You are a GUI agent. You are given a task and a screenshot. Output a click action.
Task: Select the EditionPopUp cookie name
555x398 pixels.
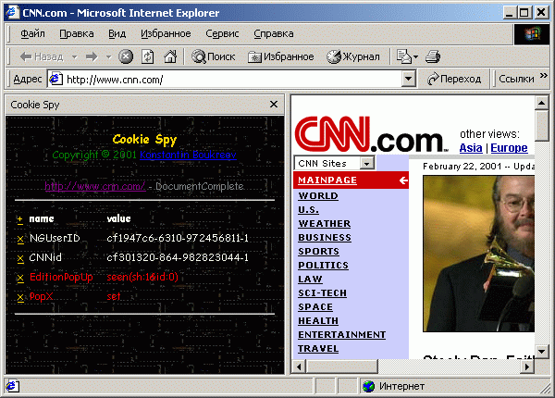61,277
